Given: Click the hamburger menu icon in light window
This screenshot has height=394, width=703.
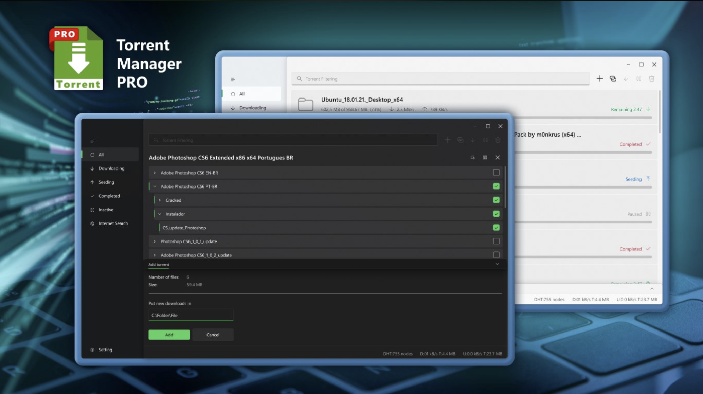Looking at the screenshot, I should (x=233, y=79).
